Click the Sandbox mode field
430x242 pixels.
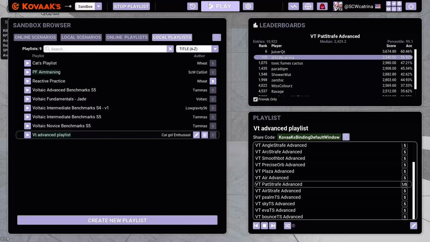[x=85, y=6]
